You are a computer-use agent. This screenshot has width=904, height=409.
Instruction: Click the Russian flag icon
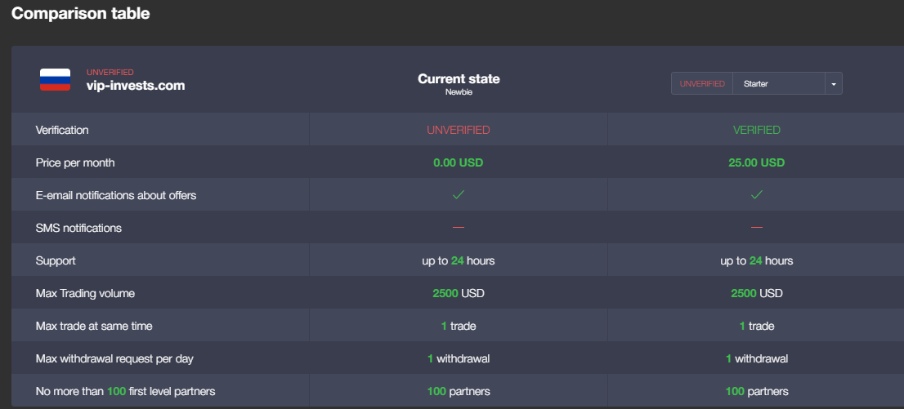click(56, 80)
